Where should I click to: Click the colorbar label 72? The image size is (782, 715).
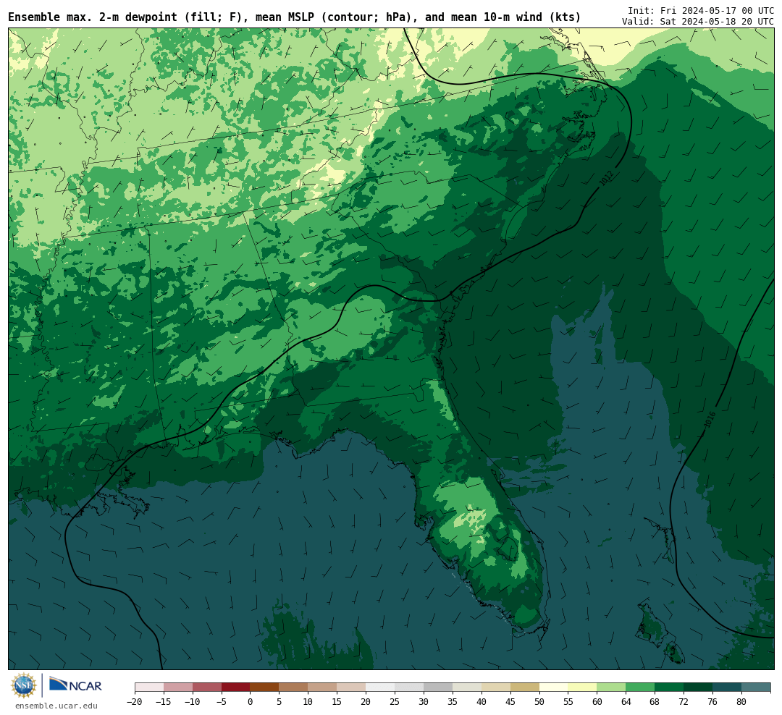[x=684, y=701]
